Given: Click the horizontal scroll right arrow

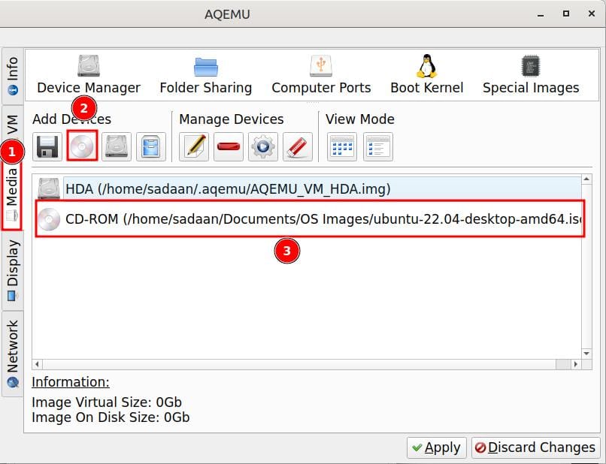Looking at the screenshot, I should [x=576, y=364].
